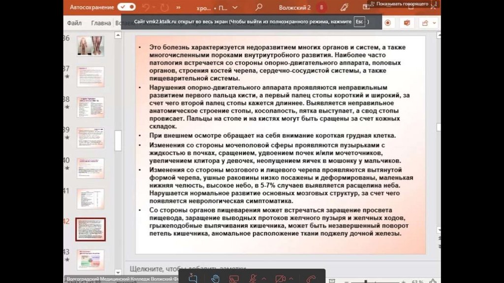Raise hand in the meeting toolbar
Viewport: 504px width, 283px height.
(x=215, y=279)
